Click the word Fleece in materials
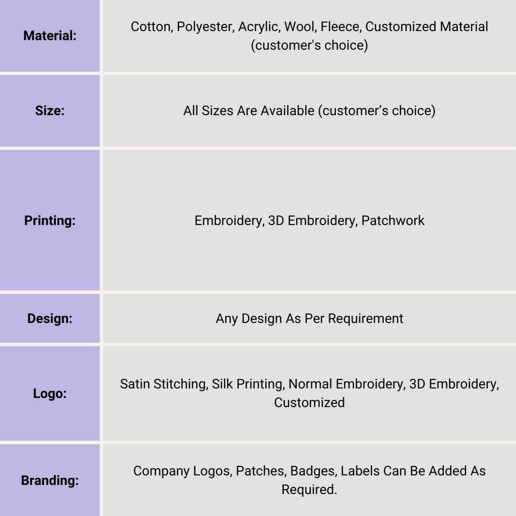 (339, 27)
